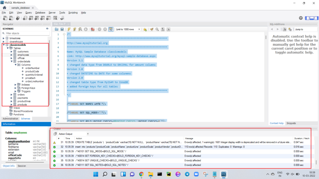319x179 pixels.
Task: Click reconnect to DBMS icon
Action: (x=62, y=18)
